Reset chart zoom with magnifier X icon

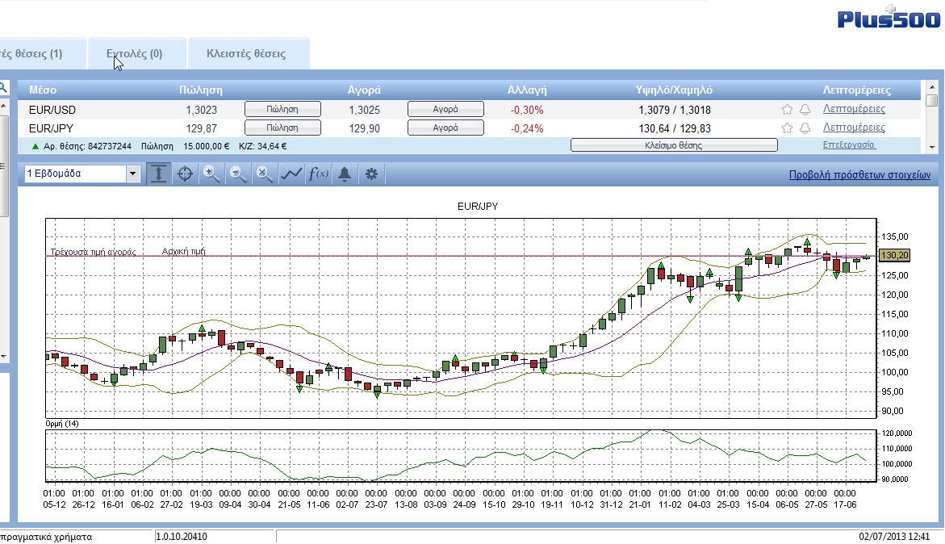coord(265,174)
